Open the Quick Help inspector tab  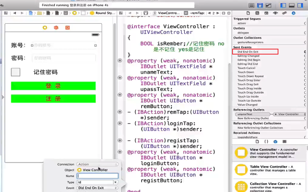257,13
